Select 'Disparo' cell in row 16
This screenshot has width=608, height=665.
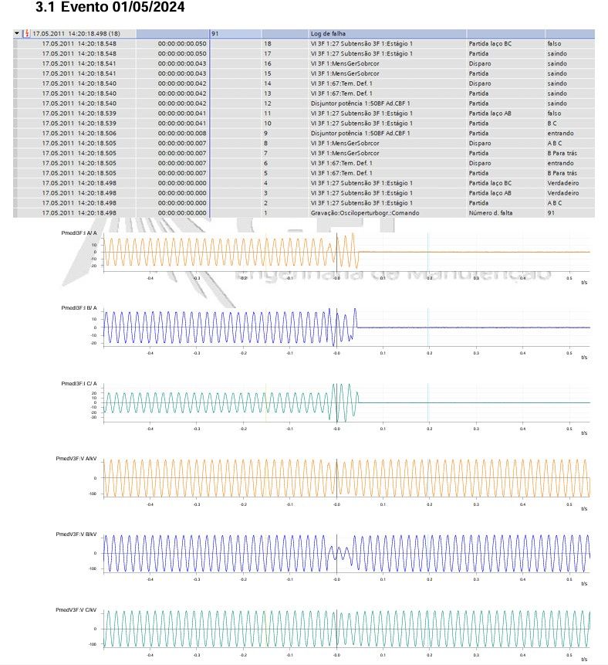pos(480,63)
